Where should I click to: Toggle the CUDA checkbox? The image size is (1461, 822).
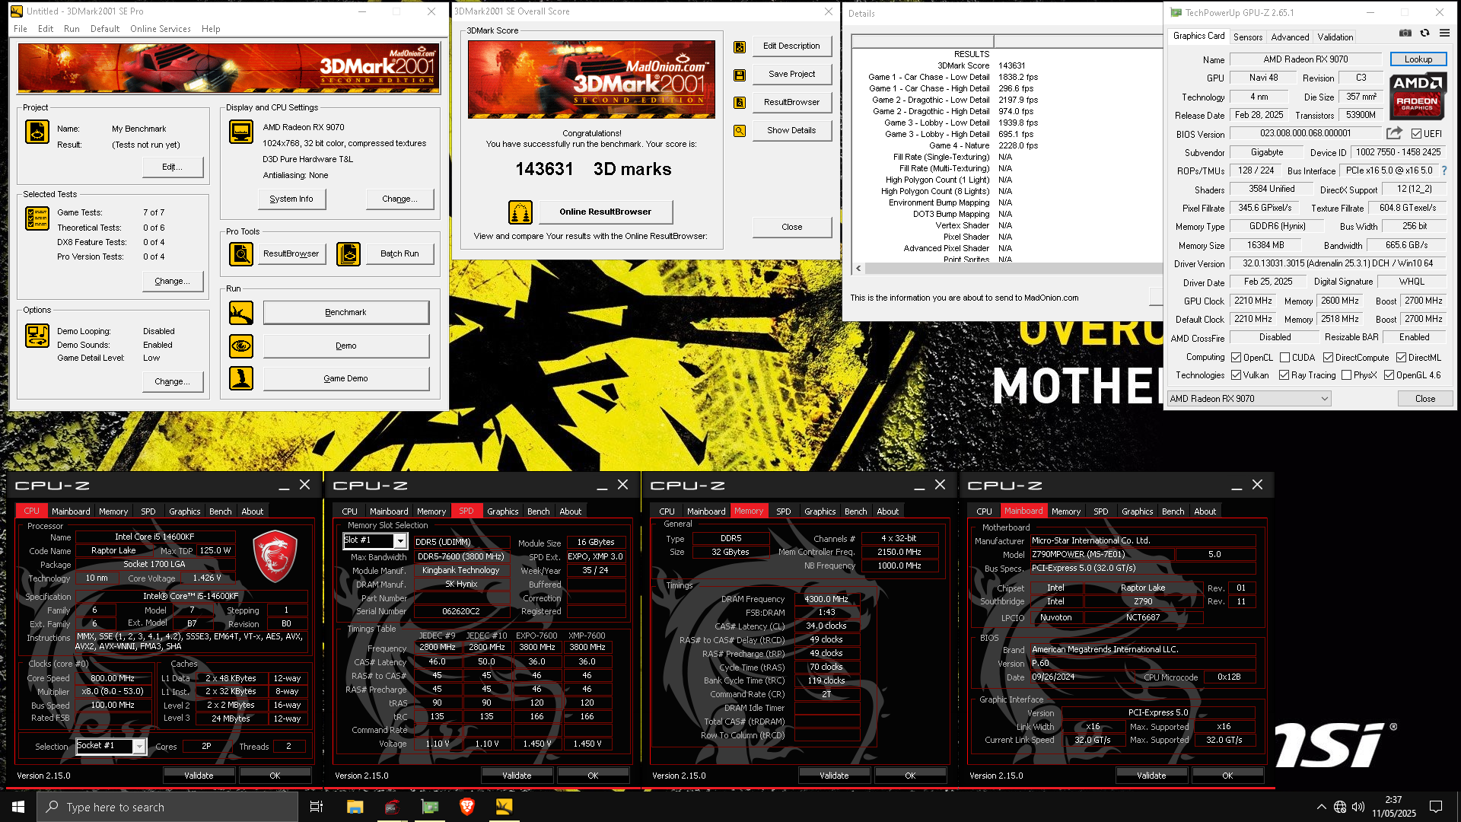(1284, 358)
